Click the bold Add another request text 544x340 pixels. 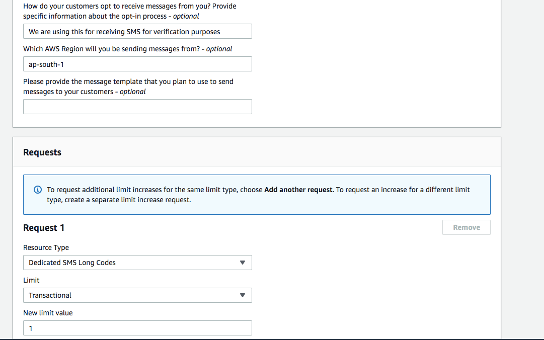click(x=298, y=190)
